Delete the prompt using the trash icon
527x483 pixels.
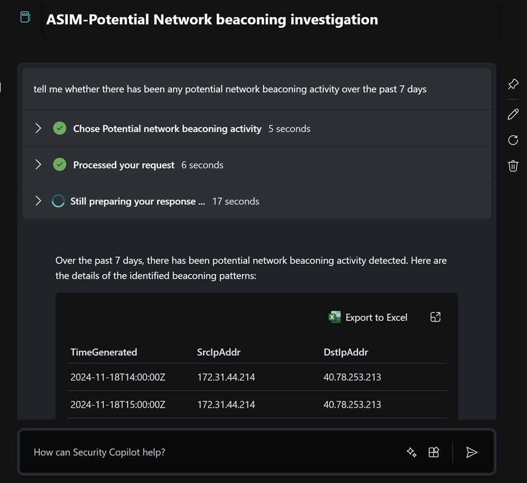point(513,166)
